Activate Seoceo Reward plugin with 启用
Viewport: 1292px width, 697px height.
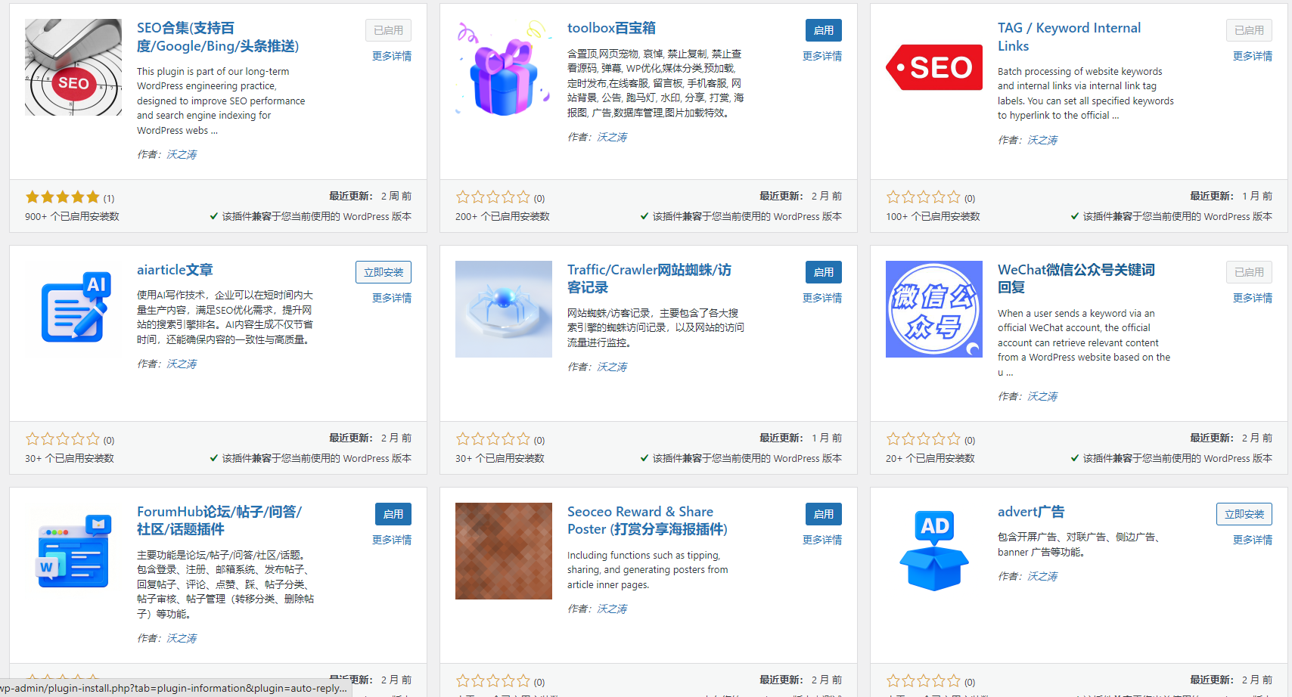coord(824,514)
